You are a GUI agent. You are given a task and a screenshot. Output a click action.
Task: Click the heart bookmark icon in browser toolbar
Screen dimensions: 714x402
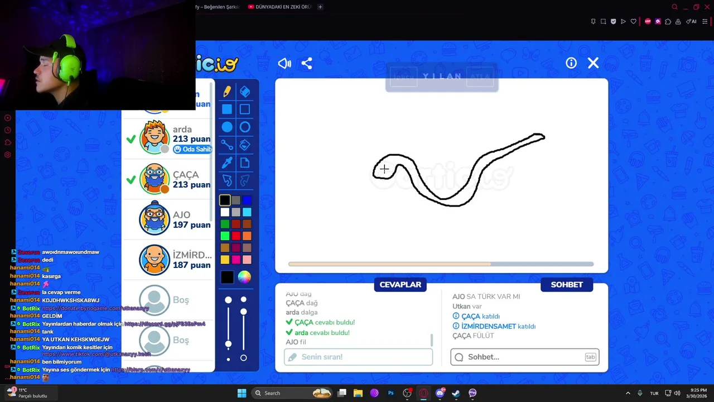(x=633, y=21)
